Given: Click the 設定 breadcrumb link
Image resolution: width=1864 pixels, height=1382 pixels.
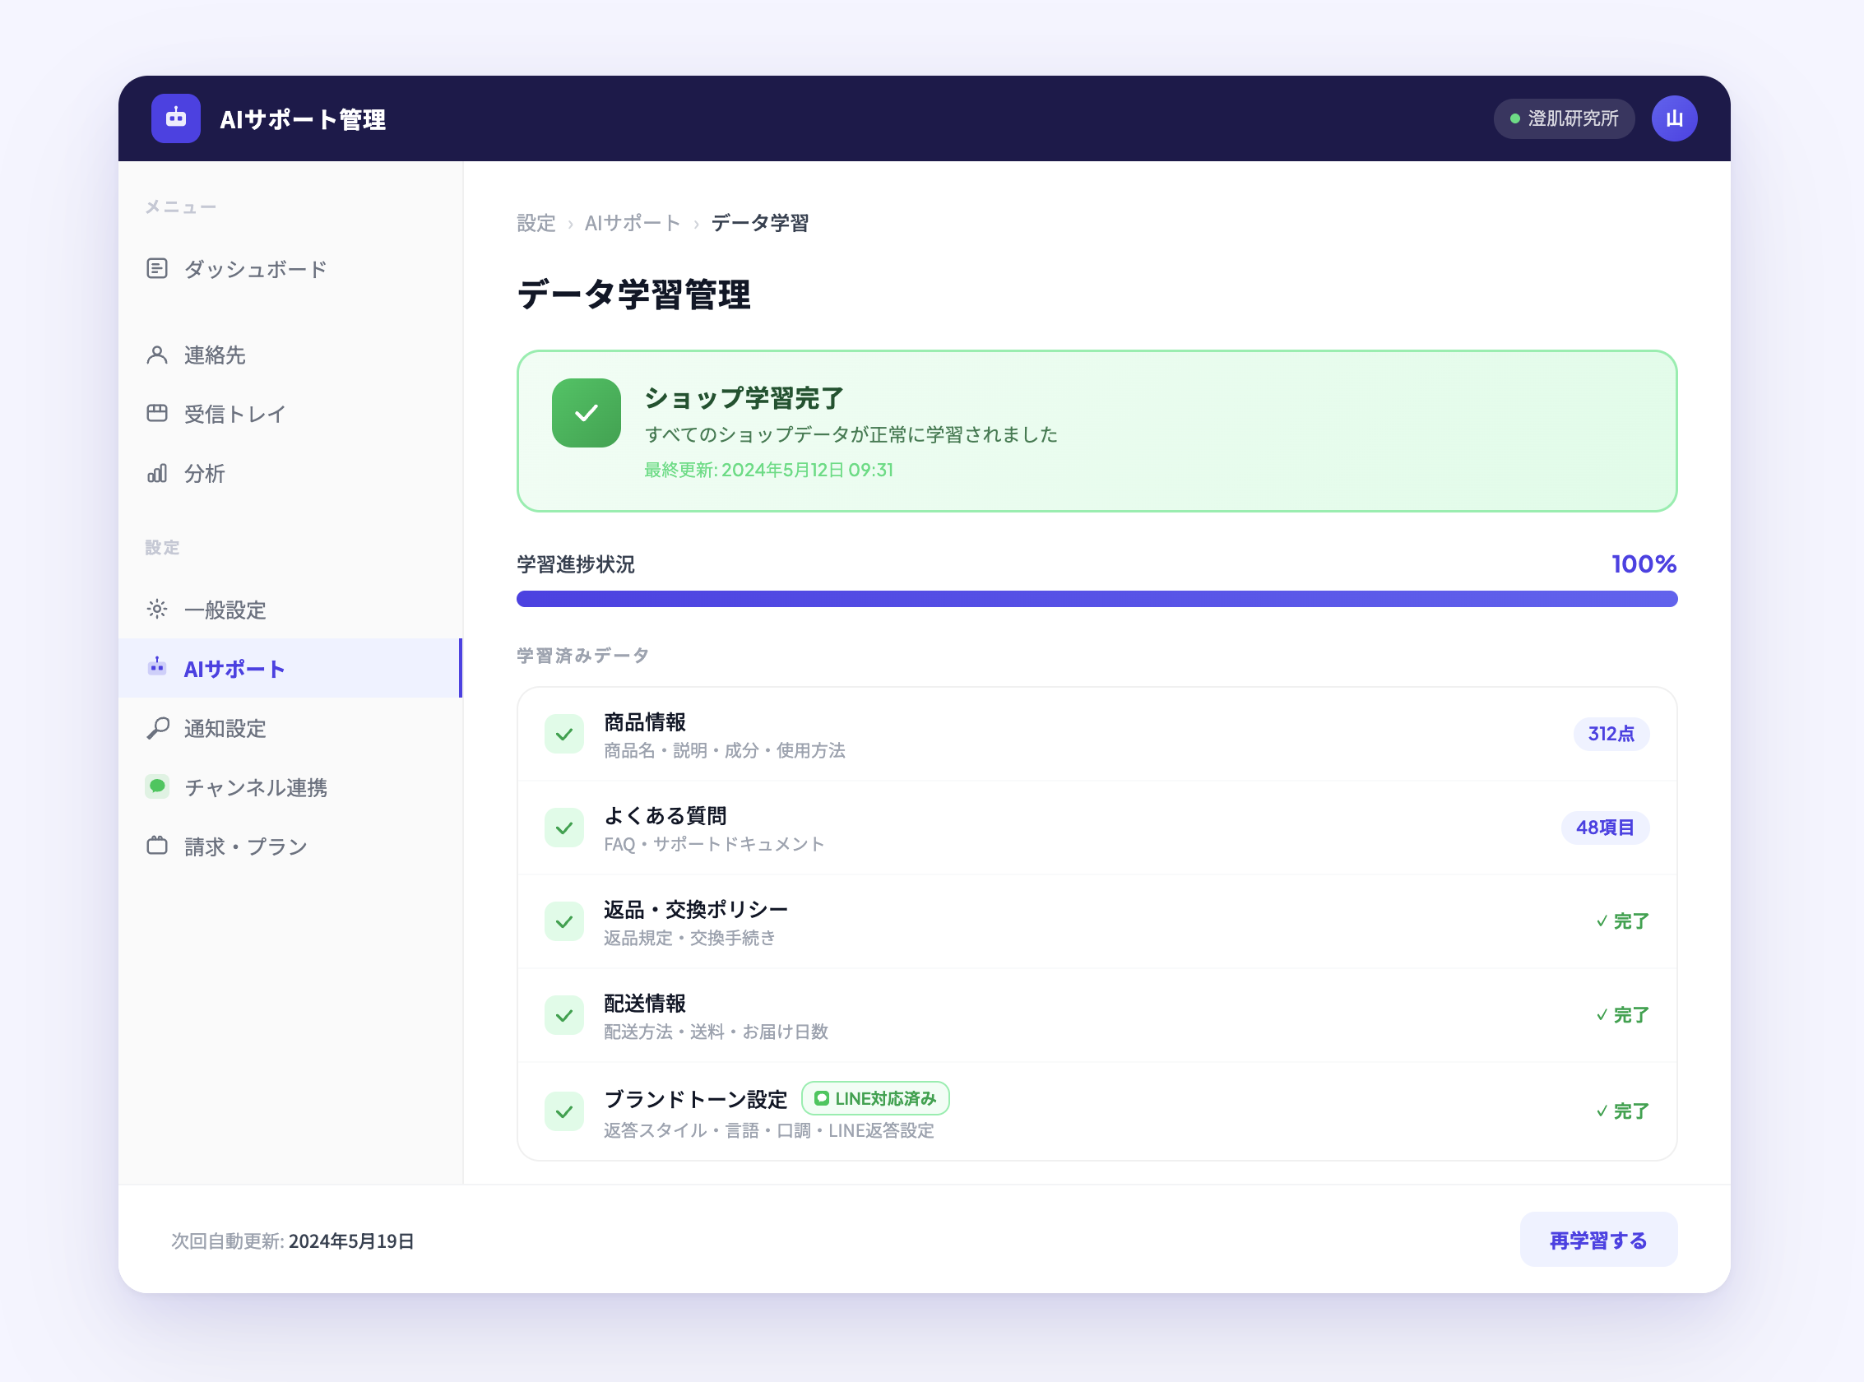Looking at the screenshot, I should click(536, 224).
